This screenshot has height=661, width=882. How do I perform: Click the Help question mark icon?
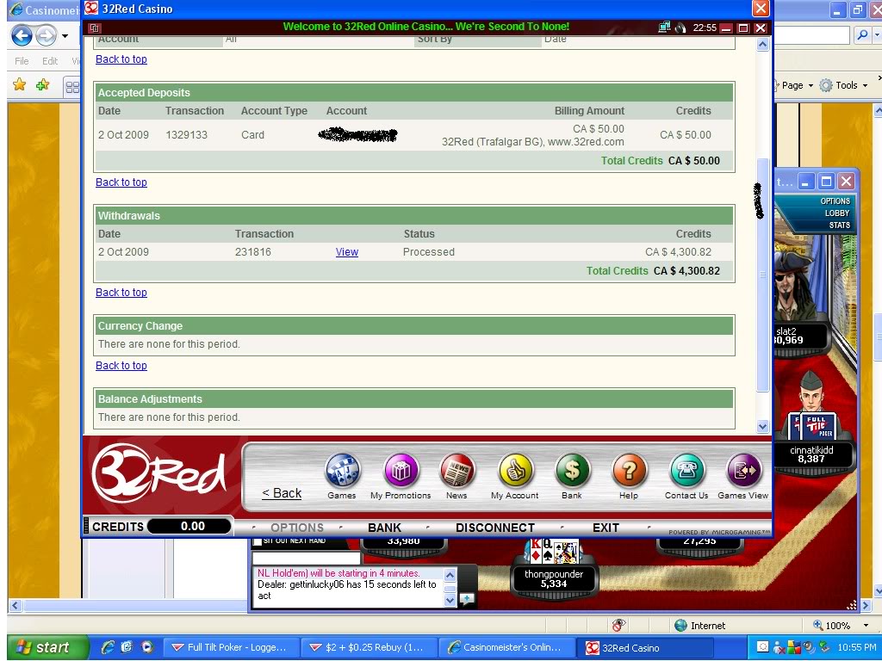click(630, 471)
